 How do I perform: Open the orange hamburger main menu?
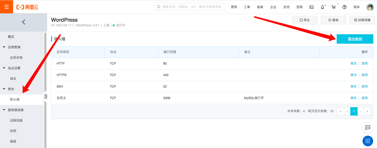(7, 7)
